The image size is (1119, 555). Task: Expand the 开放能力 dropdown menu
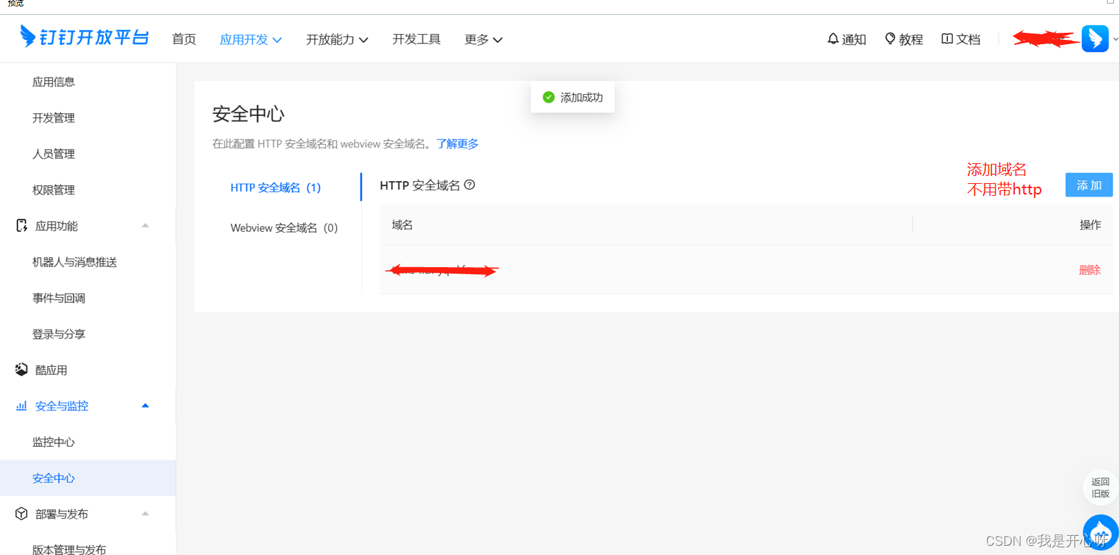pyautogui.click(x=337, y=40)
